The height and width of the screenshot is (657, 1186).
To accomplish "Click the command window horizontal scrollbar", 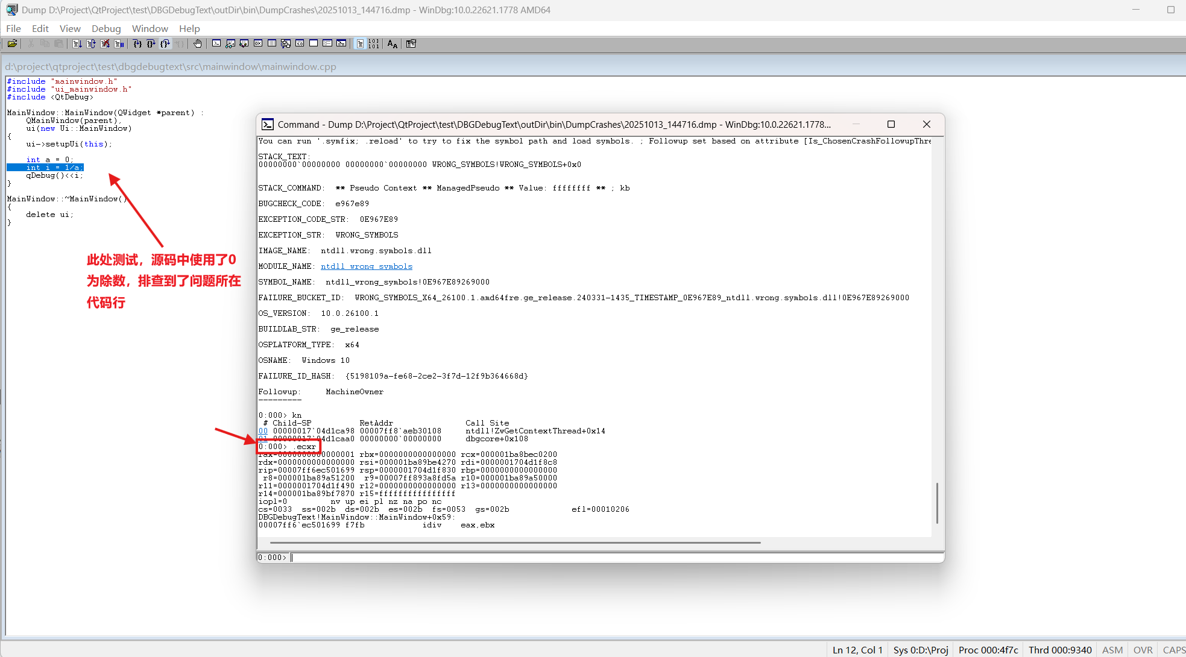I will click(515, 542).
